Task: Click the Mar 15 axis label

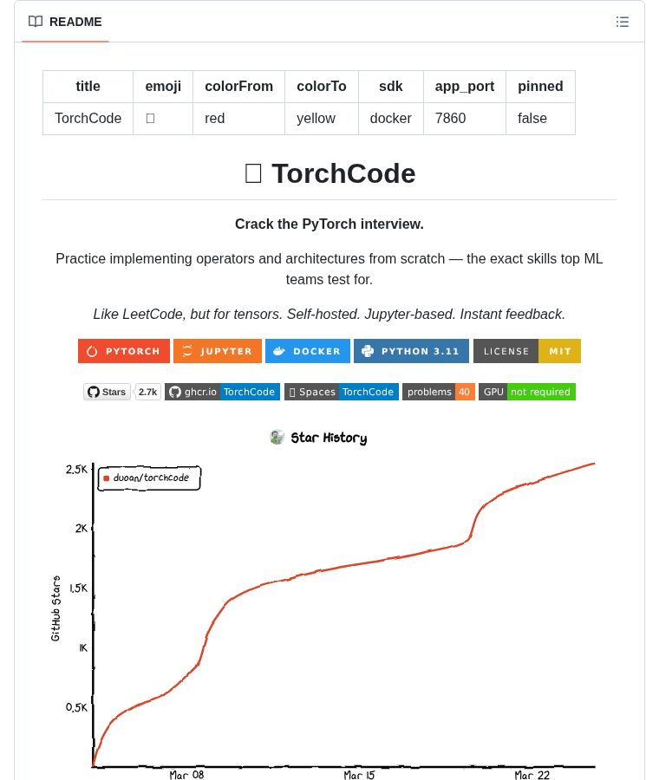Action: click(x=359, y=775)
